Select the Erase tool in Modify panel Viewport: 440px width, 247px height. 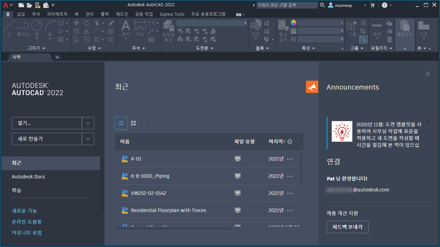click(111, 23)
